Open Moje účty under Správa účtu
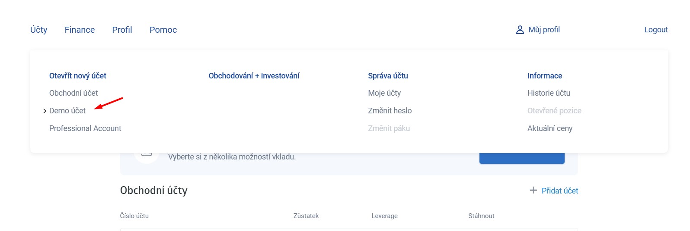The height and width of the screenshot is (231, 690). [x=384, y=93]
